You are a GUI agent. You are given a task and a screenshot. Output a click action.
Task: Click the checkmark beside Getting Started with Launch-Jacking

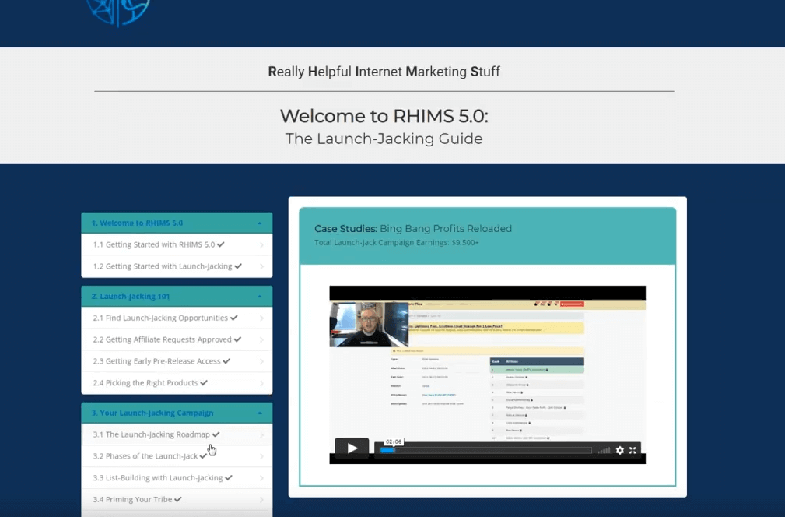[238, 266]
